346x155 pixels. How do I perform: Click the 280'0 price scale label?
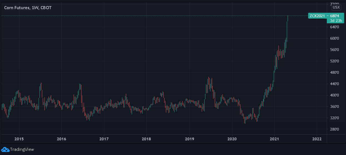point(335,129)
